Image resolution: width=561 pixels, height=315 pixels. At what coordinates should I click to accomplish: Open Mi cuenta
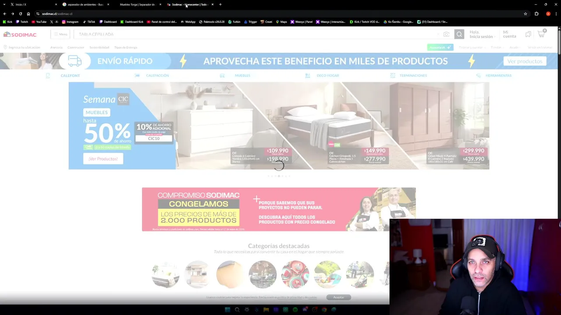pos(509,34)
